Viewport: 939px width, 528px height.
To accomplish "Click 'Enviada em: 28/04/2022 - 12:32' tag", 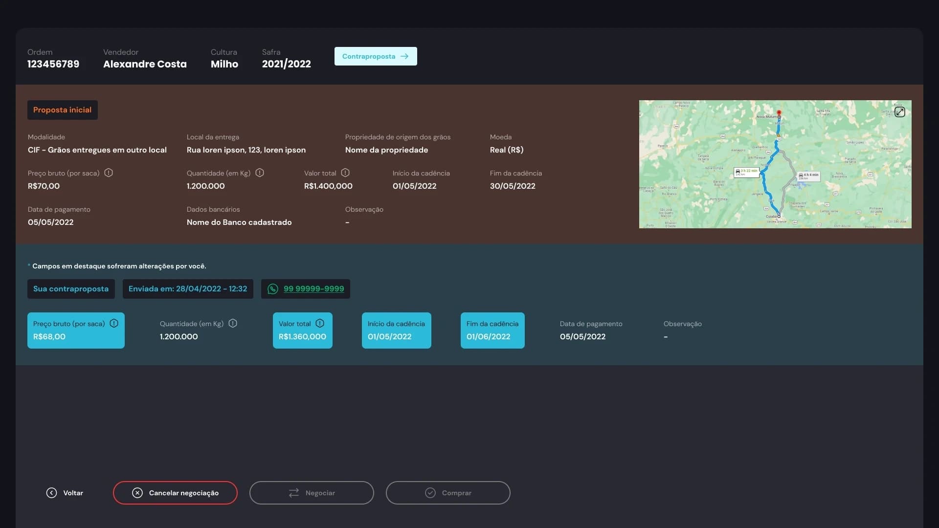I will pyautogui.click(x=188, y=289).
